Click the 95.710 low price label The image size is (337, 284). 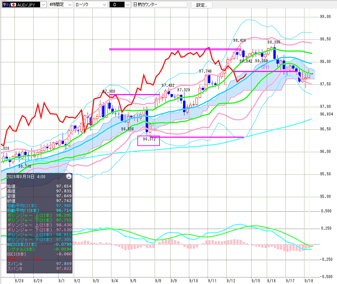(25, 166)
